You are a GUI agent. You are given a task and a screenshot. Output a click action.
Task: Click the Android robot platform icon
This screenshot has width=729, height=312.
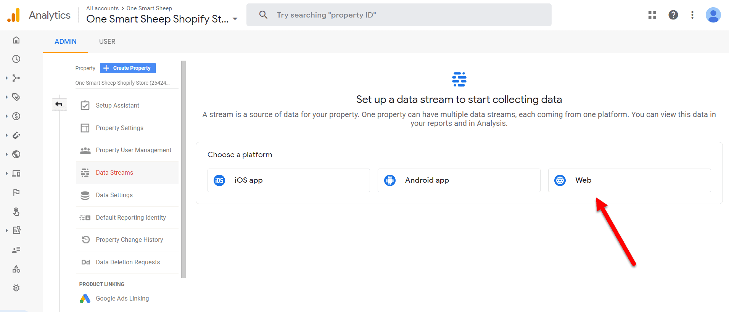pos(390,180)
